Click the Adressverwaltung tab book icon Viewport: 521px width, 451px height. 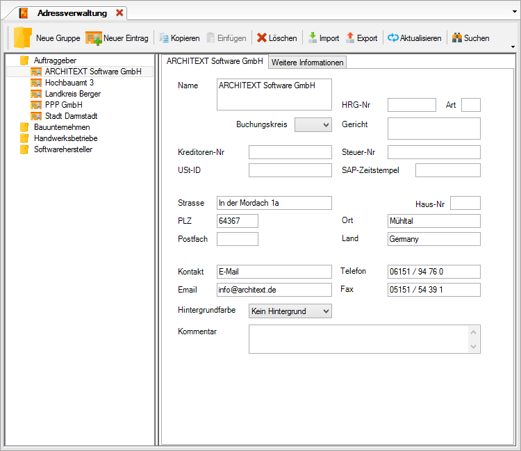click(24, 13)
